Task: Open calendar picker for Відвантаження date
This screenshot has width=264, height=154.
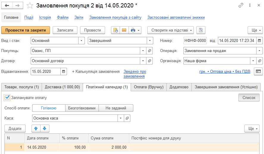Action: tap(63, 71)
